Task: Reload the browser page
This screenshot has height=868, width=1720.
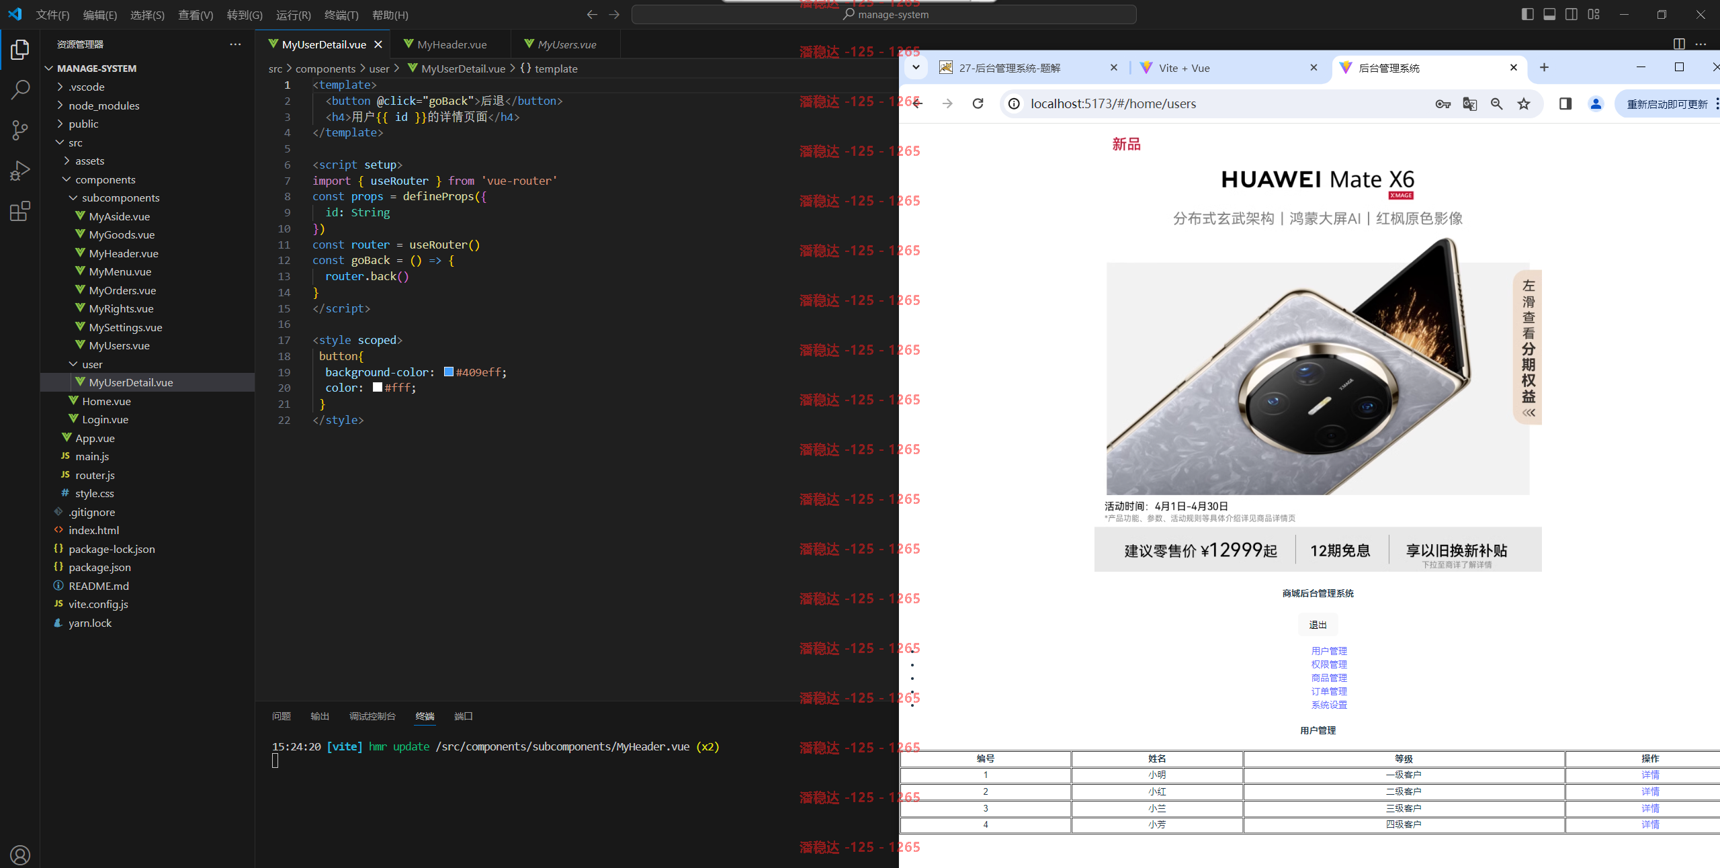Action: tap(978, 103)
